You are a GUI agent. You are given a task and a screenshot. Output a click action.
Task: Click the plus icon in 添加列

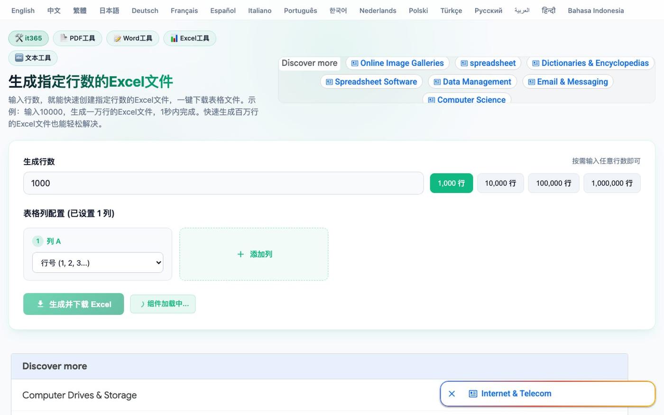(x=240, y=254)
